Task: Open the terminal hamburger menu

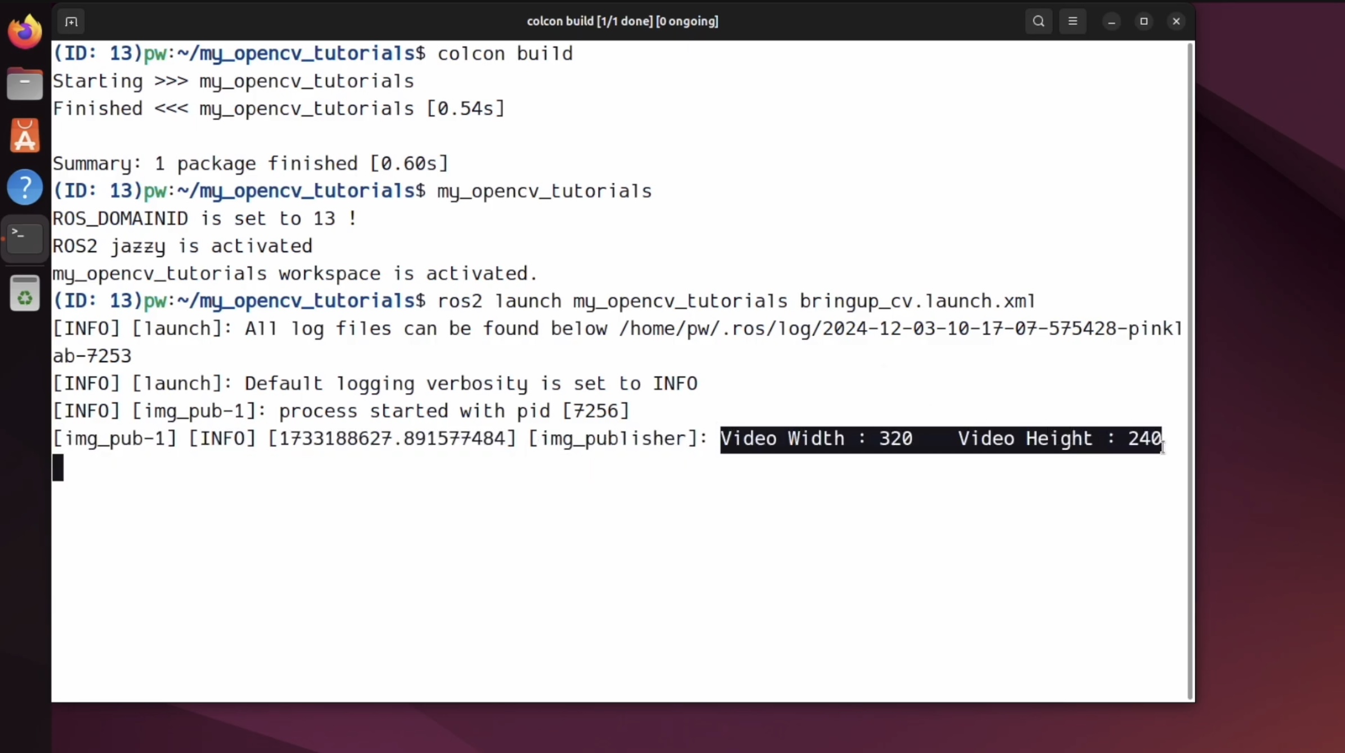Action: [1072, 21]
